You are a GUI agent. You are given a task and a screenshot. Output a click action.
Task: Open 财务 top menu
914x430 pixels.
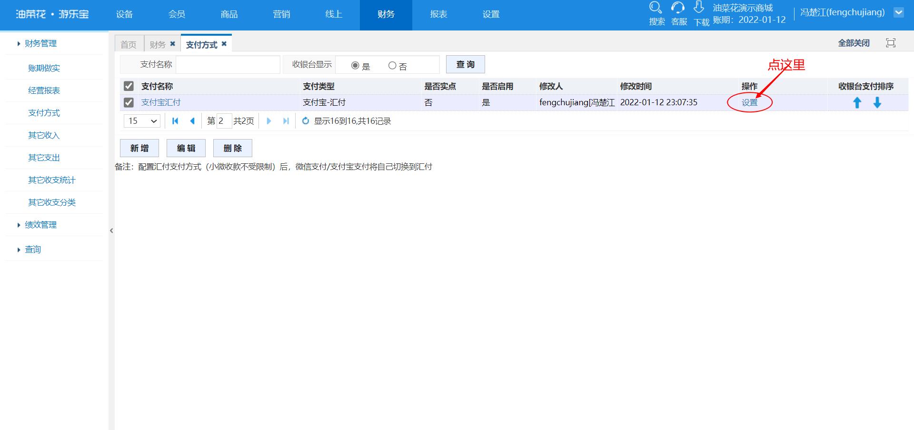386,15
